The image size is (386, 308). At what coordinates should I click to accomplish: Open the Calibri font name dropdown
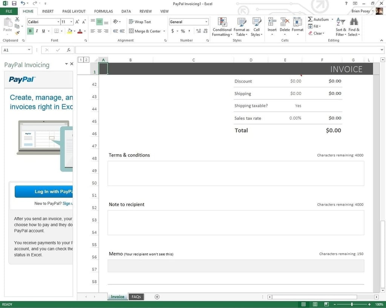click(58, 22)
